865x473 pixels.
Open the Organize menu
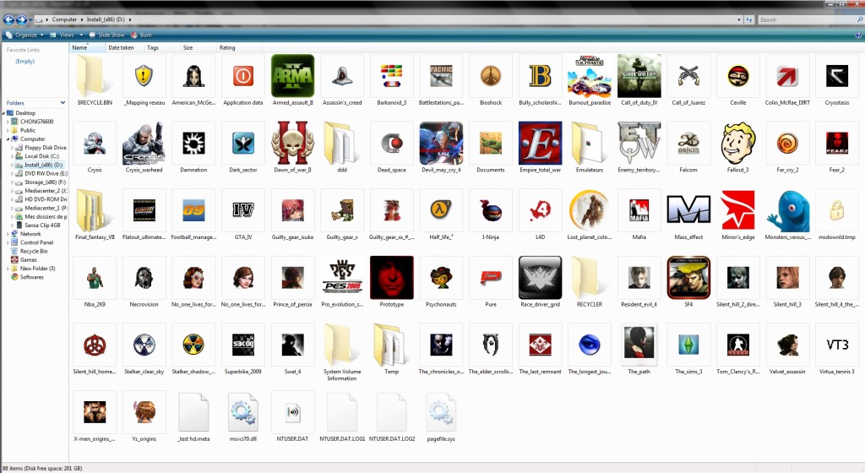point(24,35)
